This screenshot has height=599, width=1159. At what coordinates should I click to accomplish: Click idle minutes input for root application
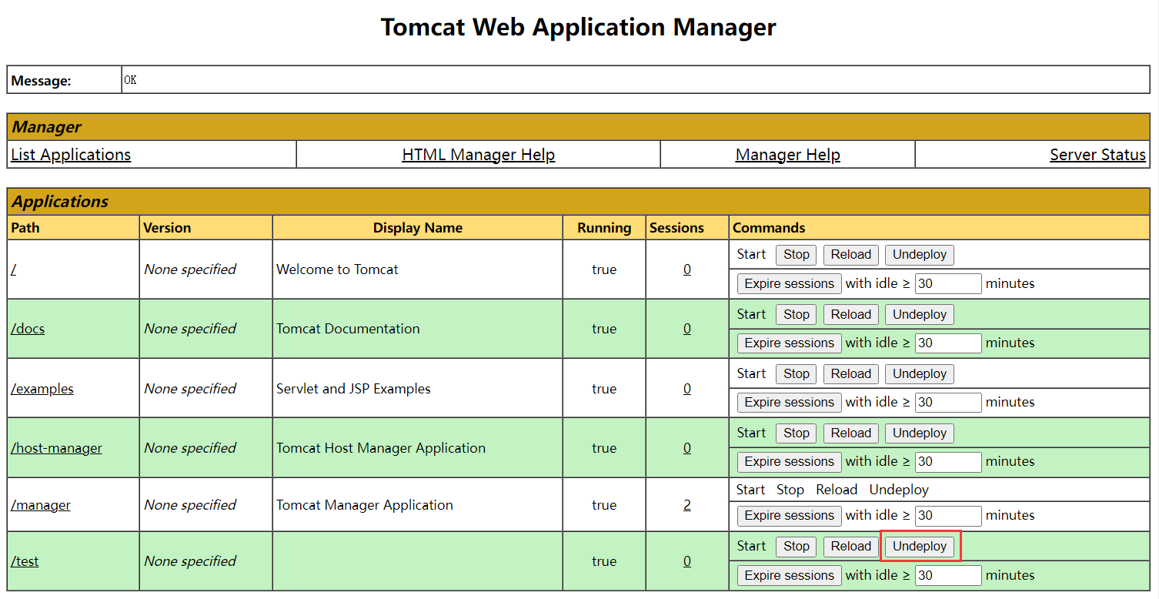coord(947,283)
